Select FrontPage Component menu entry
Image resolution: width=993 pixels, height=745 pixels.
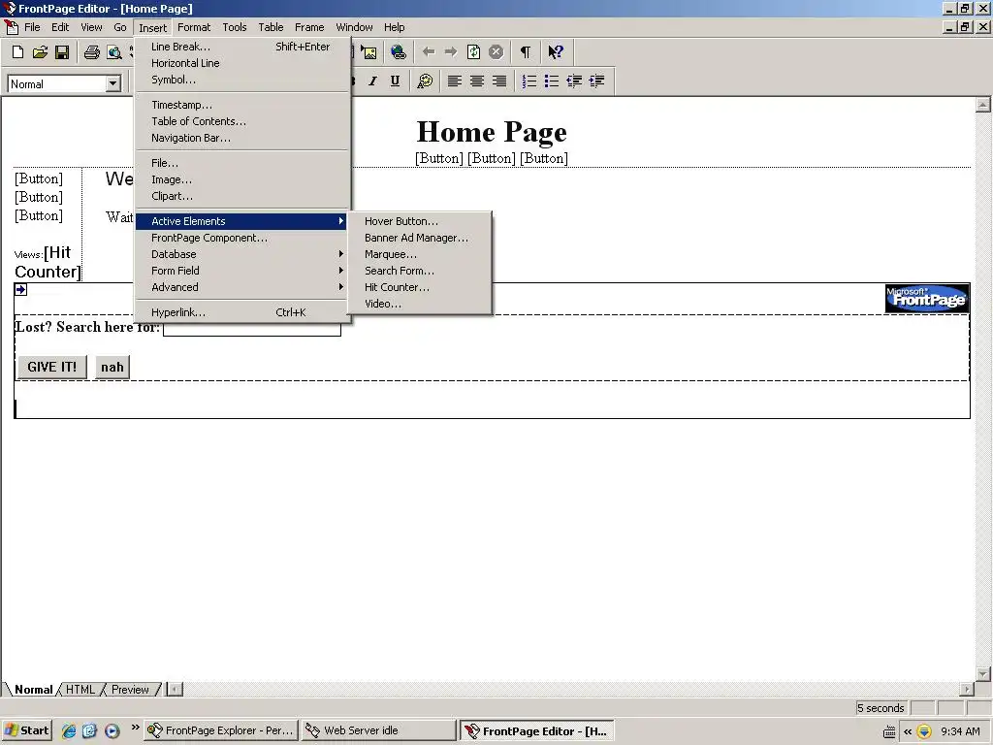(x=241, y=238)
